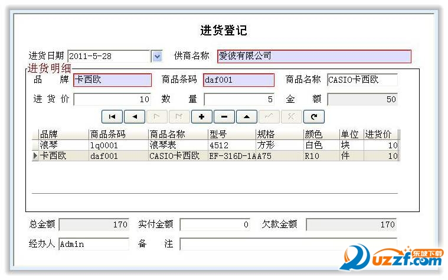The width and height of the screenshot is (448, 280).
Task: Click the 备注 remarks field
Action: tap(288, 244)
